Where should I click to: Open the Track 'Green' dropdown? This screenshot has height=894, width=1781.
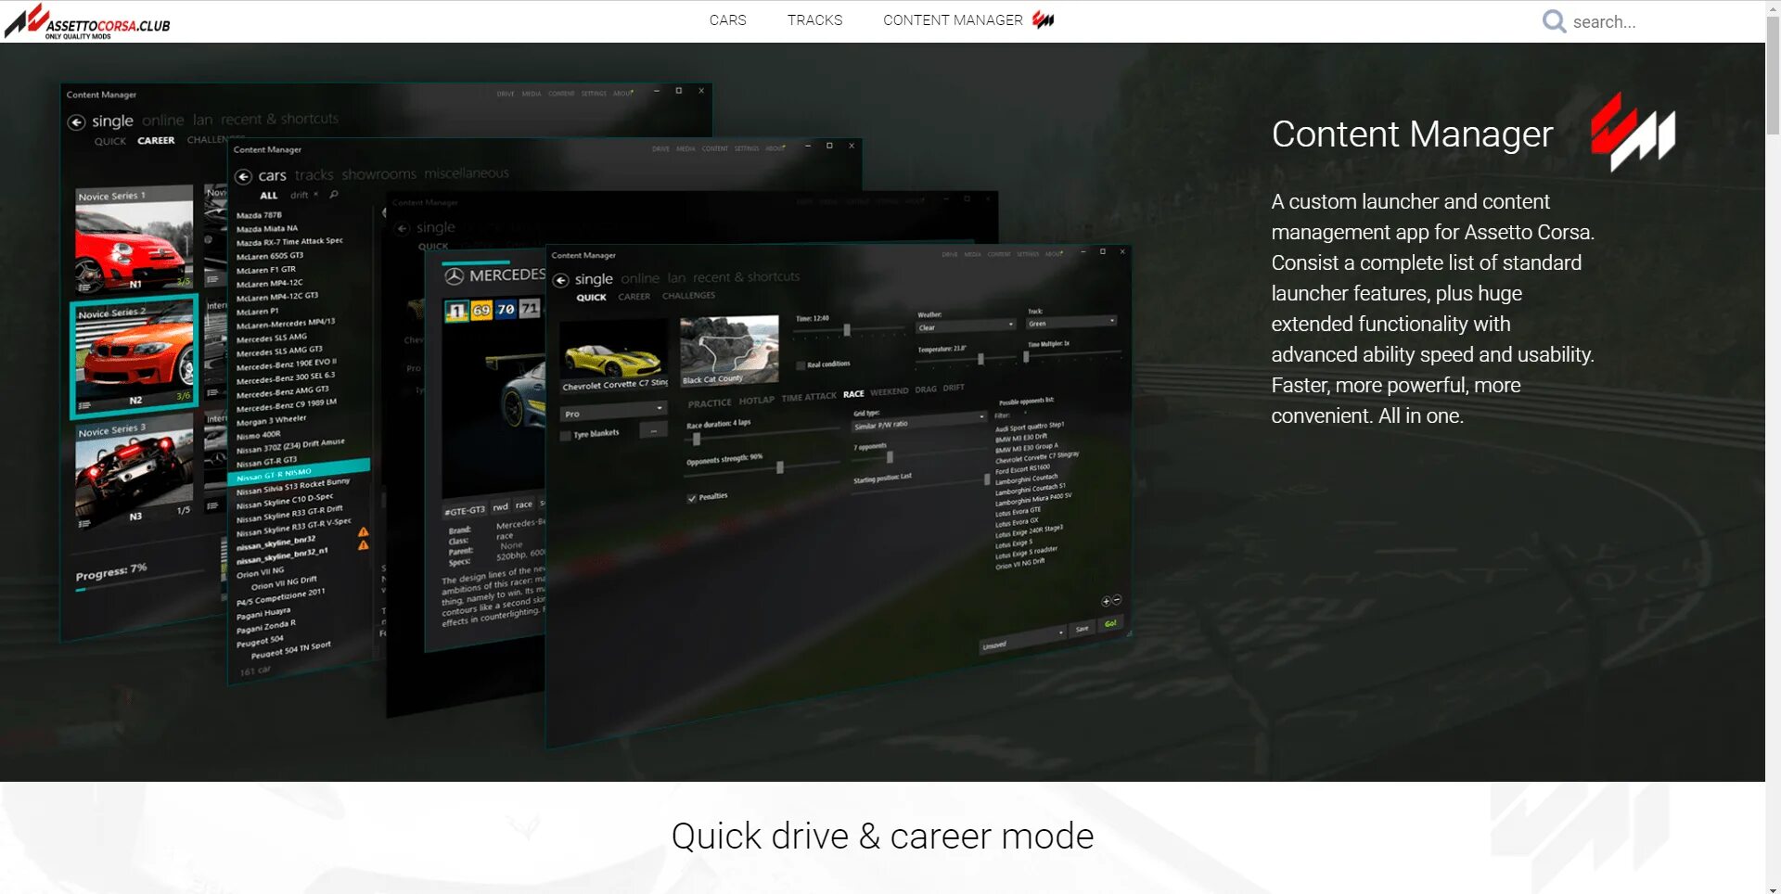(1070, 323)
